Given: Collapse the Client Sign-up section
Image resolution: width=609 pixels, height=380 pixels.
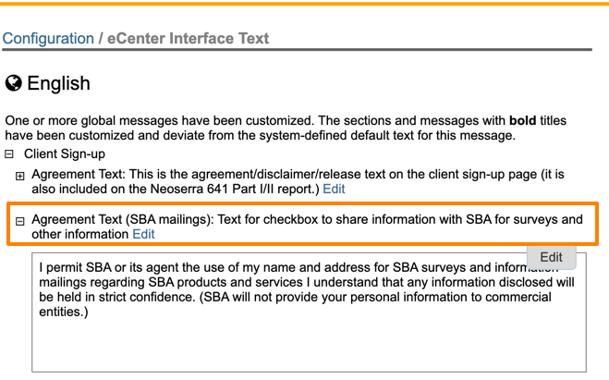Looking at the screenshot, I should pyautogui.click(x=10, y=154).
